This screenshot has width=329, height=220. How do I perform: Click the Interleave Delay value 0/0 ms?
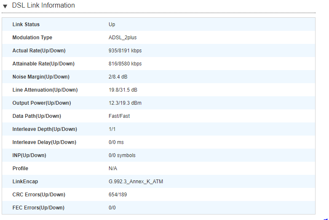point(116,142)
